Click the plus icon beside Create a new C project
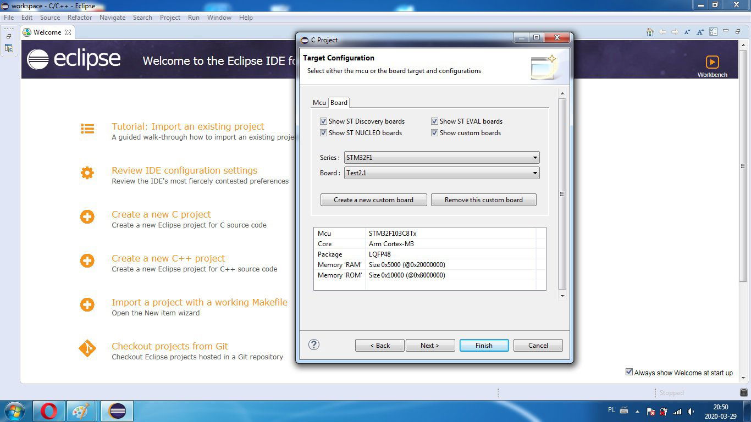Screen dimensions: 751x422 [87, 216]
